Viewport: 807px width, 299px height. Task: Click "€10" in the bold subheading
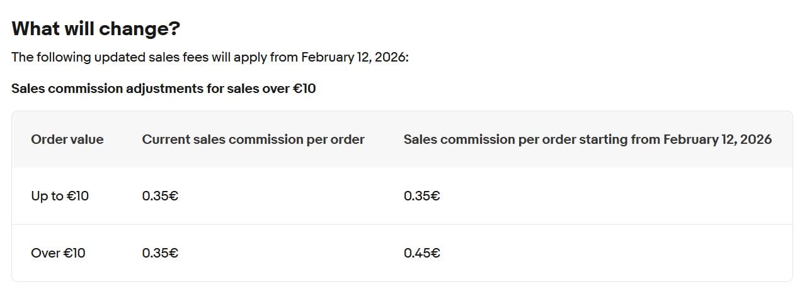point(304,89)
